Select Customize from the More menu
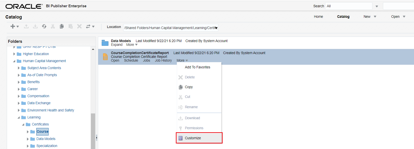This screenshot has width=414, height=149. coord(199,138)
